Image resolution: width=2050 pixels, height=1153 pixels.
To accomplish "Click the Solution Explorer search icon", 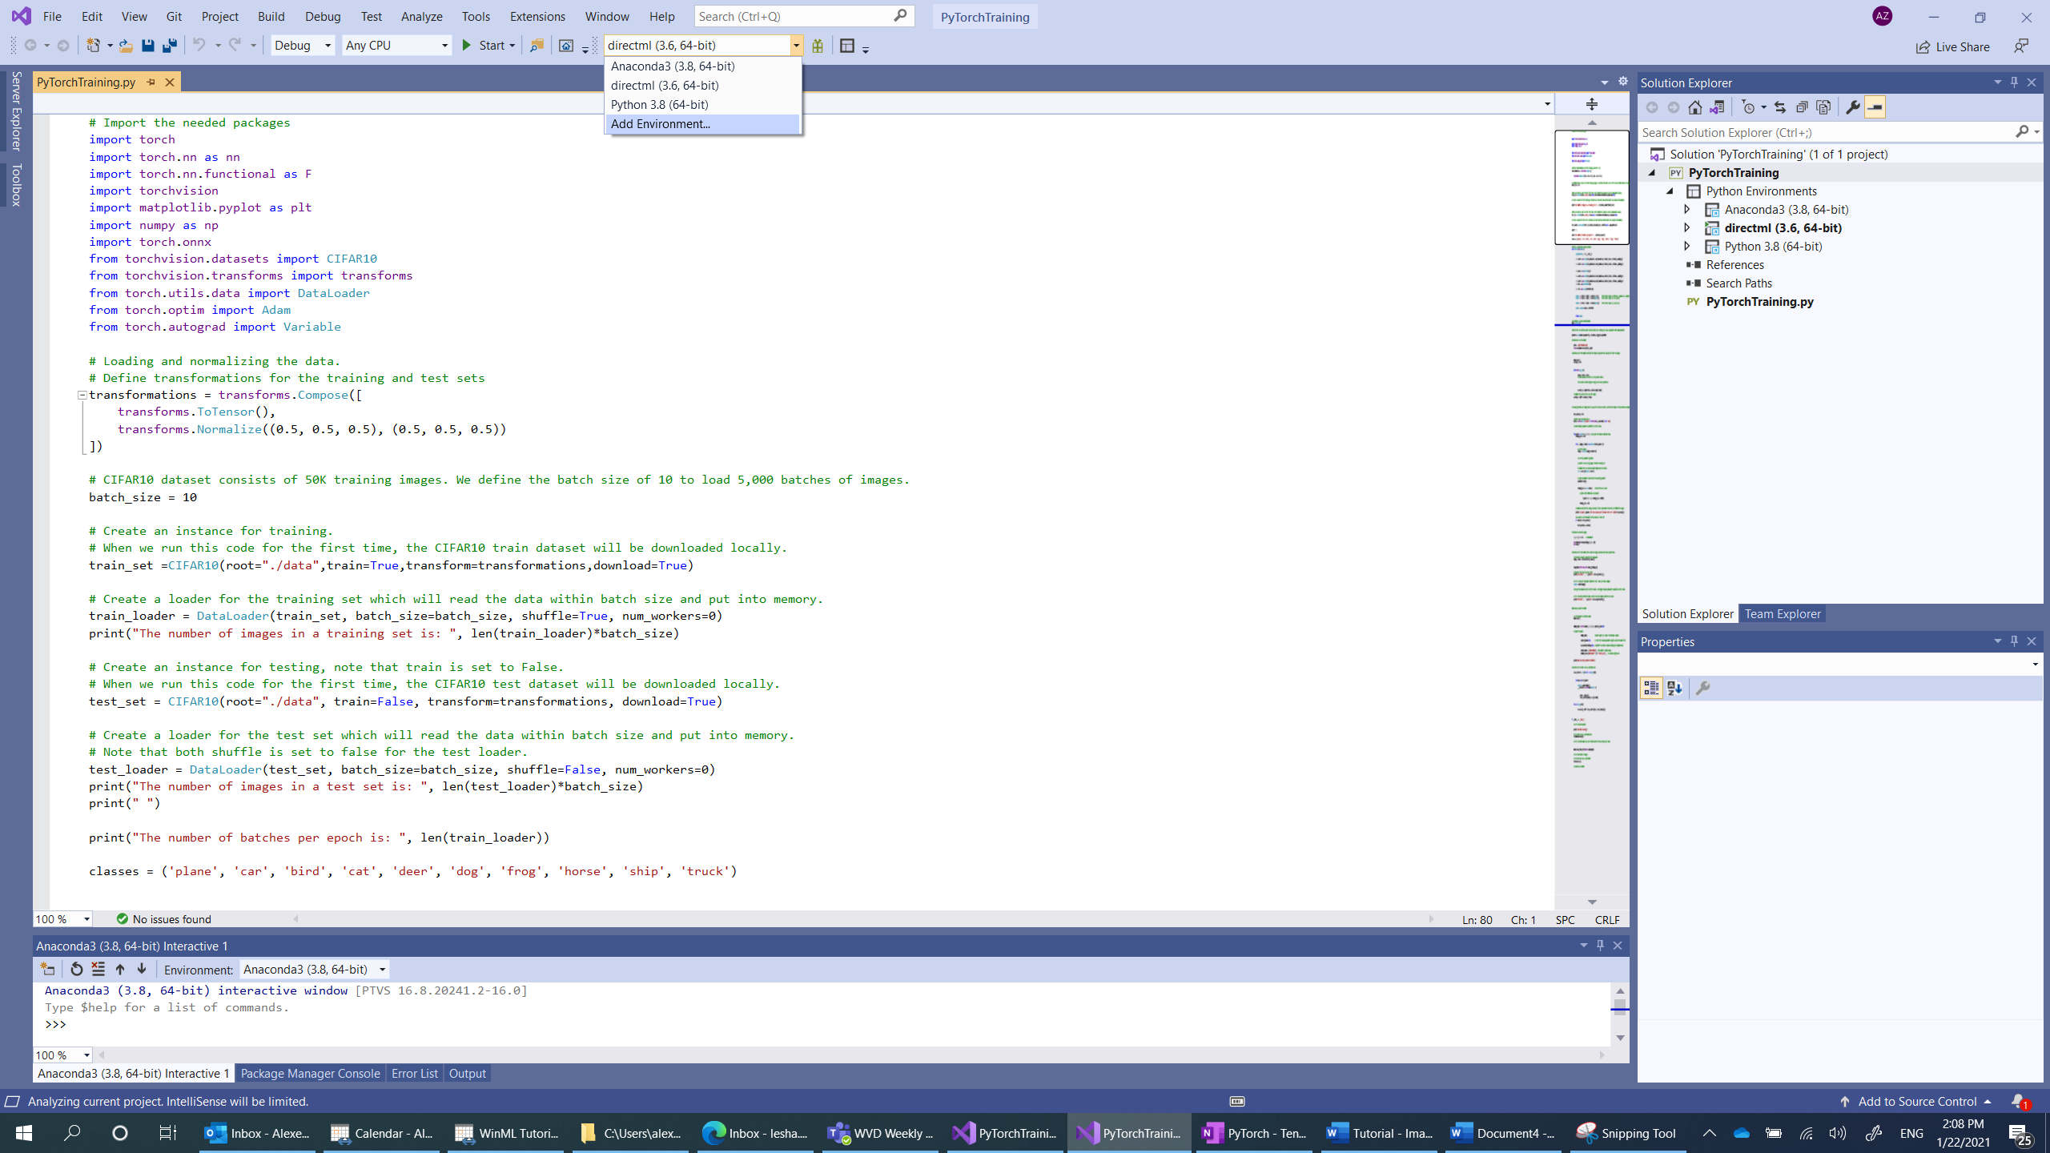I will pos(2024,132).
